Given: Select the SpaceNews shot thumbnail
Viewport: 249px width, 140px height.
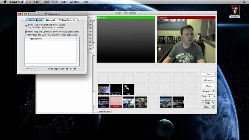Looking at the screenshot, I should 104,90.
